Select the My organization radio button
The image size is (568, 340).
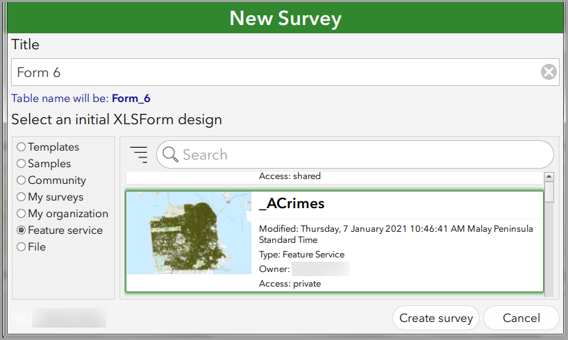21,213
